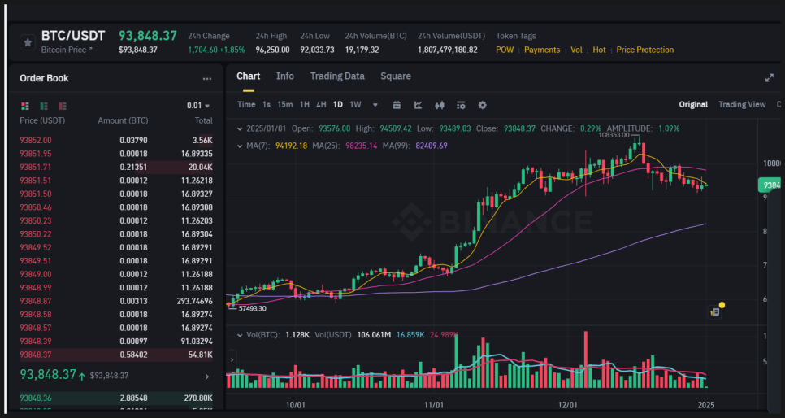Screen dimensions: 785x418
Task: Click the 108353.00 high marker on chart
Action: point(614,135)
